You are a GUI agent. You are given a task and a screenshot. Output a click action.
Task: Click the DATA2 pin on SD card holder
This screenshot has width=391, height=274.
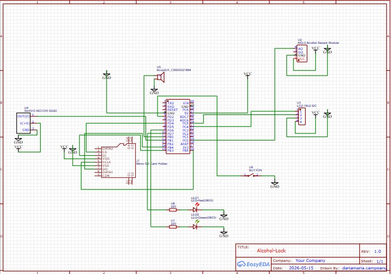pyautogui.click(x=108, y=149)
